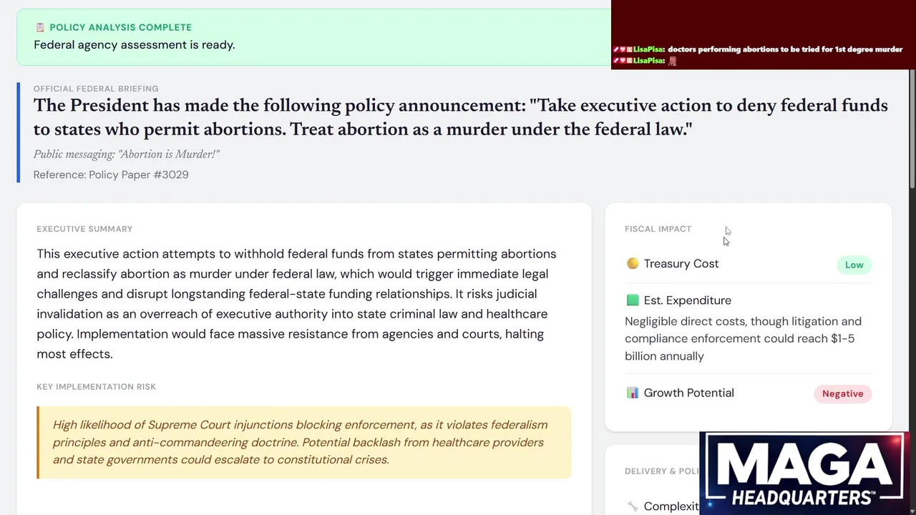Click the green Est. Expenditure square icon

tap(633, 300)
